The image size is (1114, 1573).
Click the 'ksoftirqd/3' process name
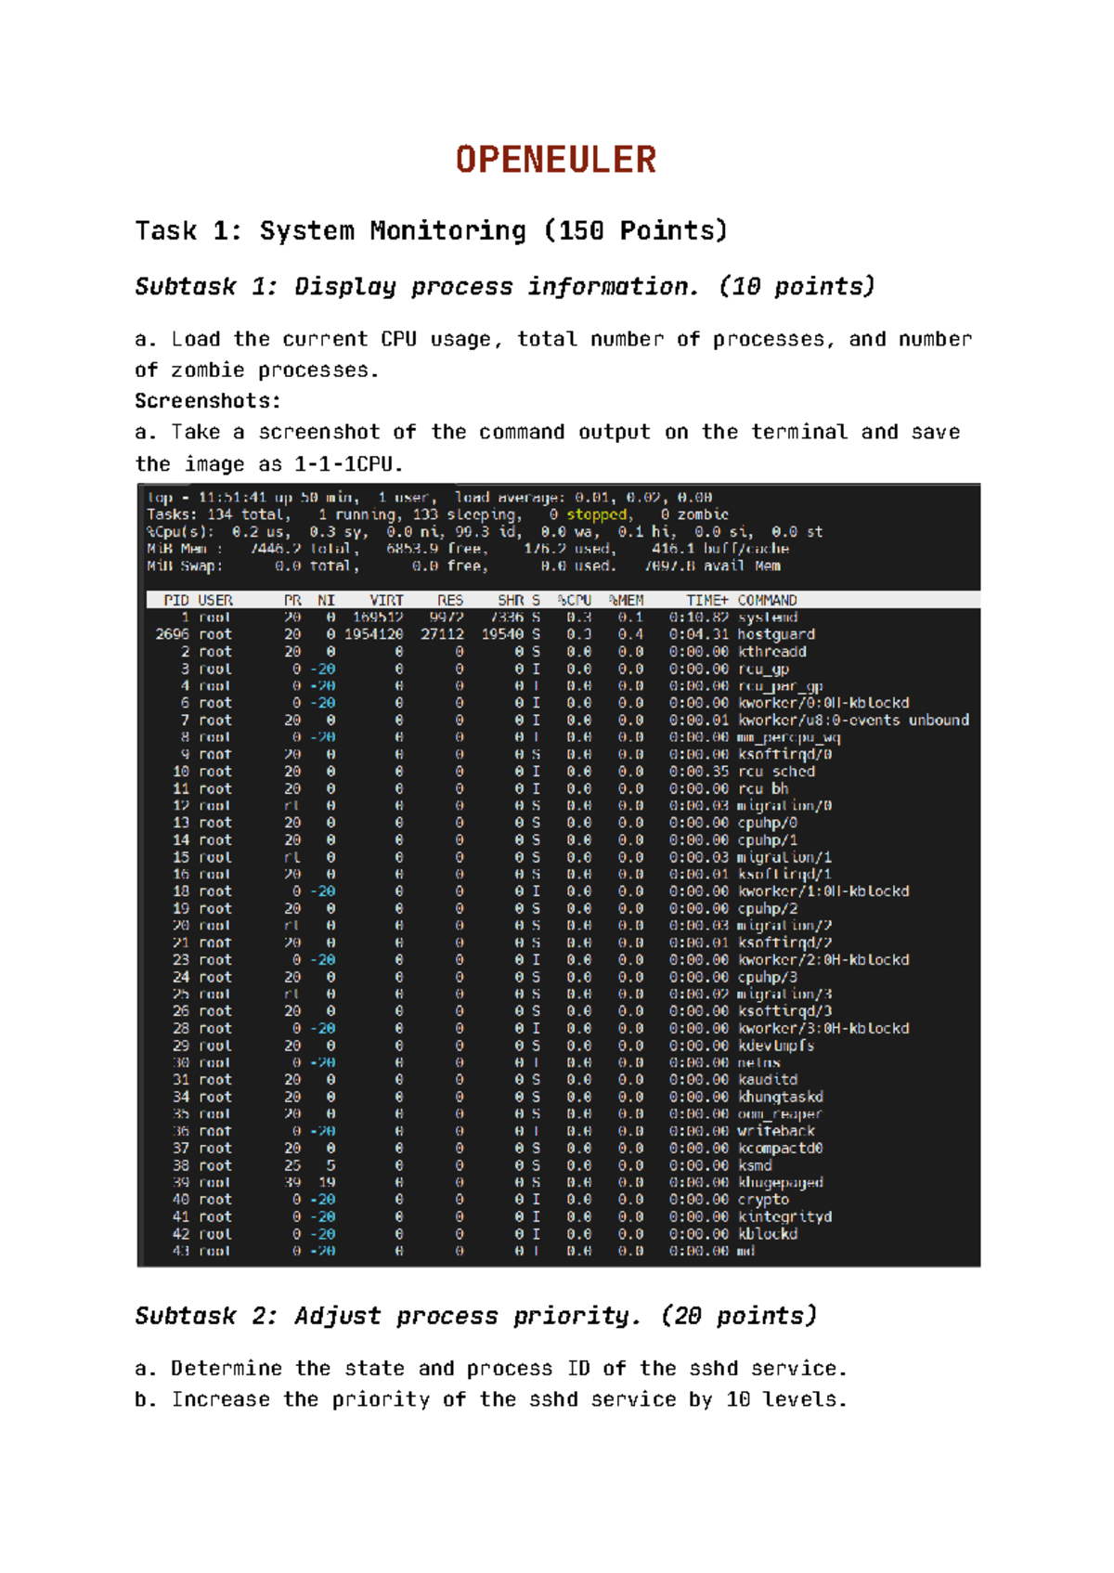784,1011
